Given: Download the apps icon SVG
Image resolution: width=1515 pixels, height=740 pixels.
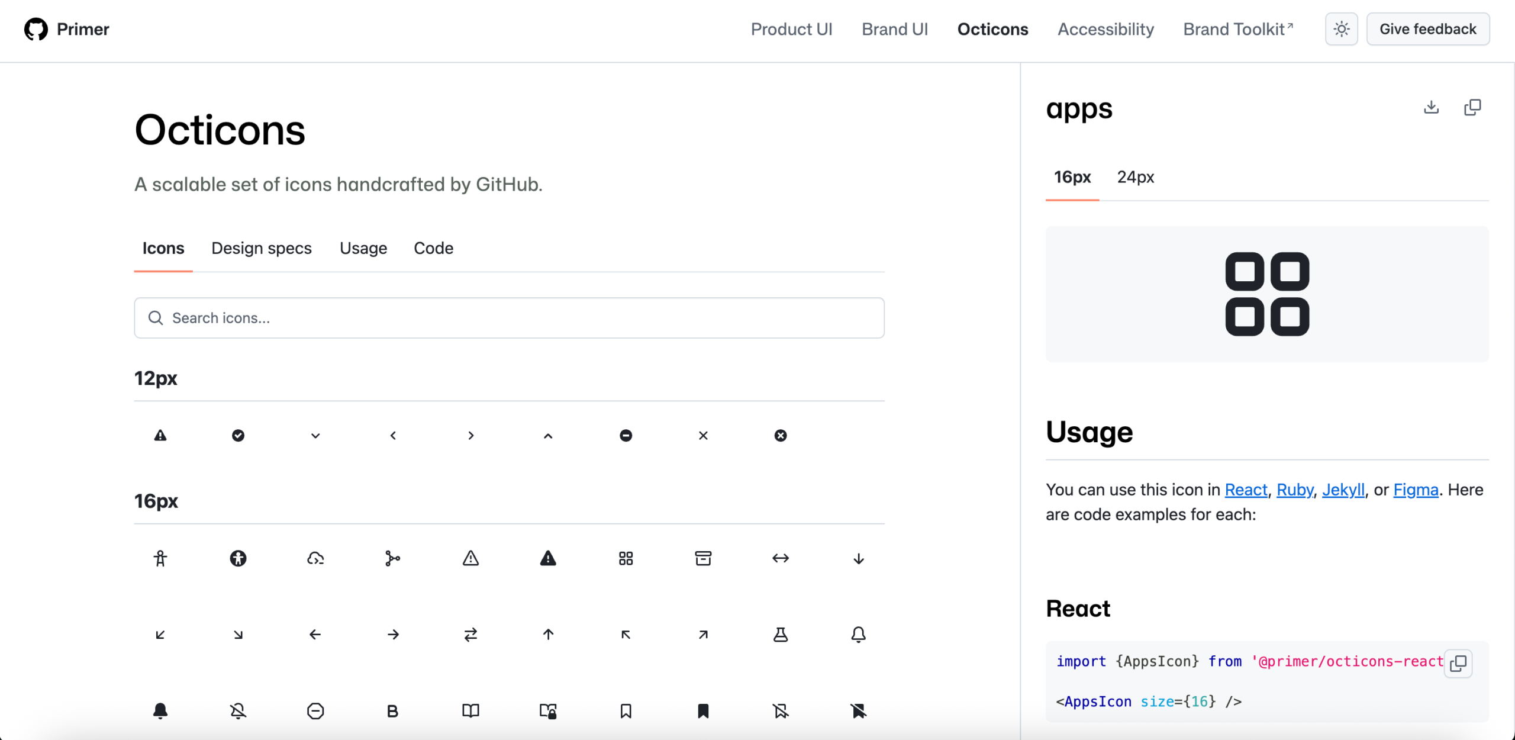Looking at the screenshot, I should tap(1431, 107).
